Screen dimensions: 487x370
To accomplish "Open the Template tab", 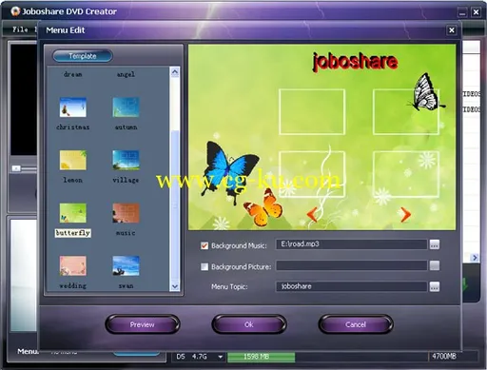I will (x=83, y=56).
